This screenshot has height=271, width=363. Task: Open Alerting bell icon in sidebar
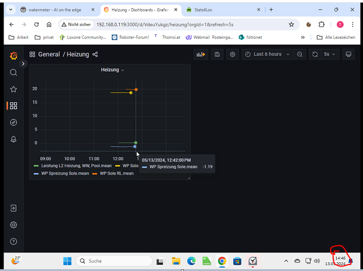pos(13,139)
